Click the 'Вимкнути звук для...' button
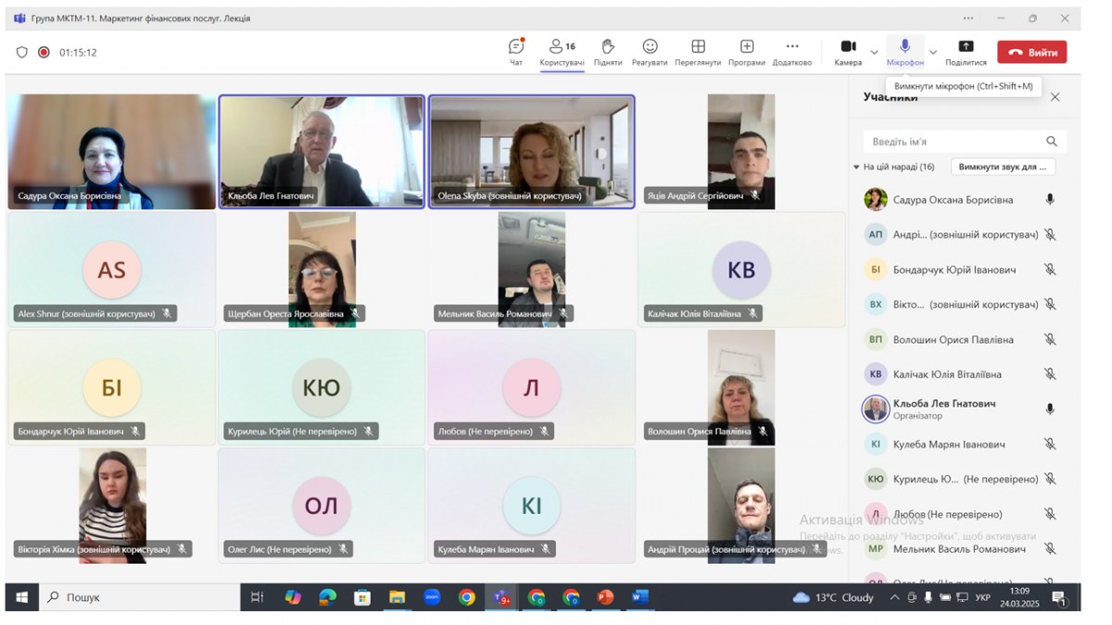1112x625 pixels. (x=1002, y=167)
